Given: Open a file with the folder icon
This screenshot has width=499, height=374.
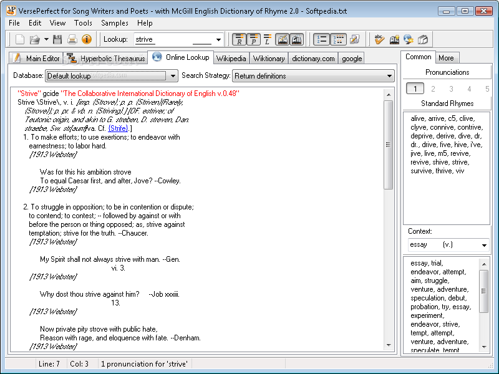Looking at the screenshot, I should (x=34, y=39).
